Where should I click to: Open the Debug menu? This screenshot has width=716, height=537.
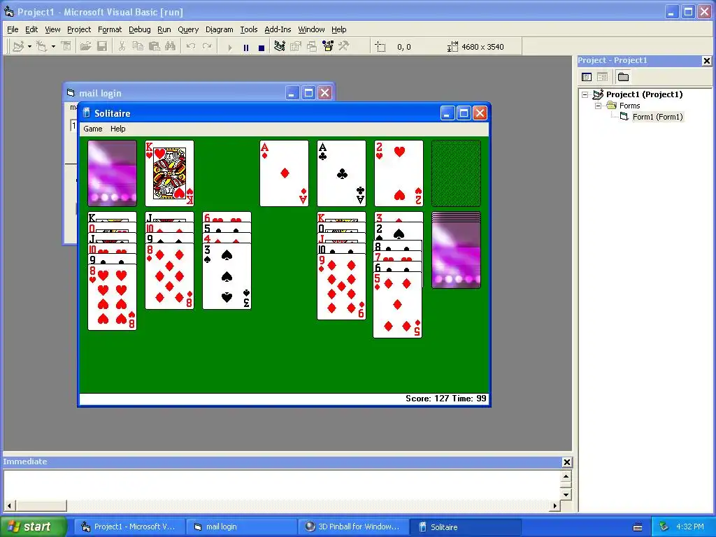[x=140, y=29]
